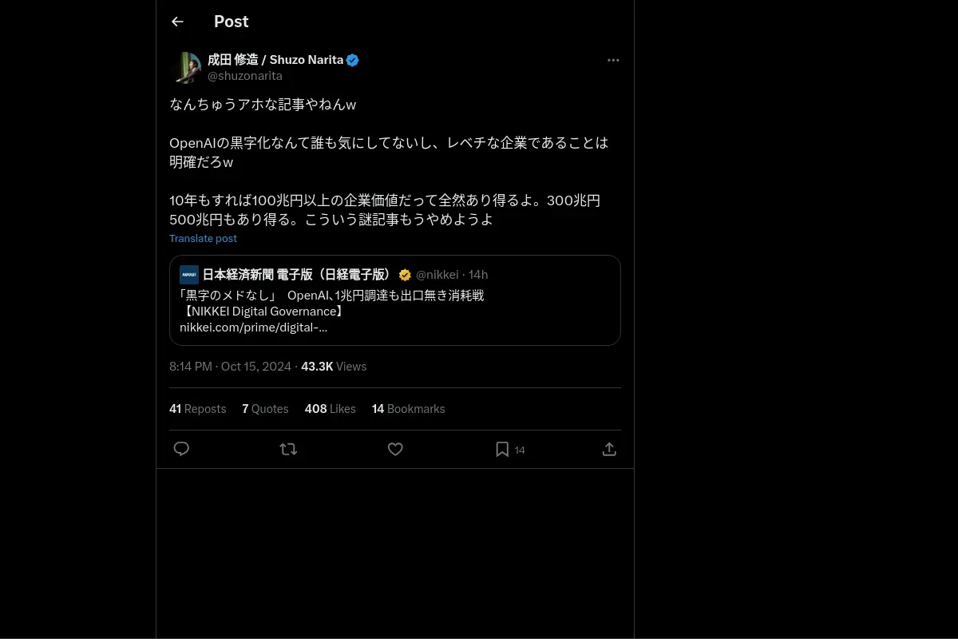Open the nikkei.com/prime/digital link
Screen dimensions: 958x639
pos(253,327)
